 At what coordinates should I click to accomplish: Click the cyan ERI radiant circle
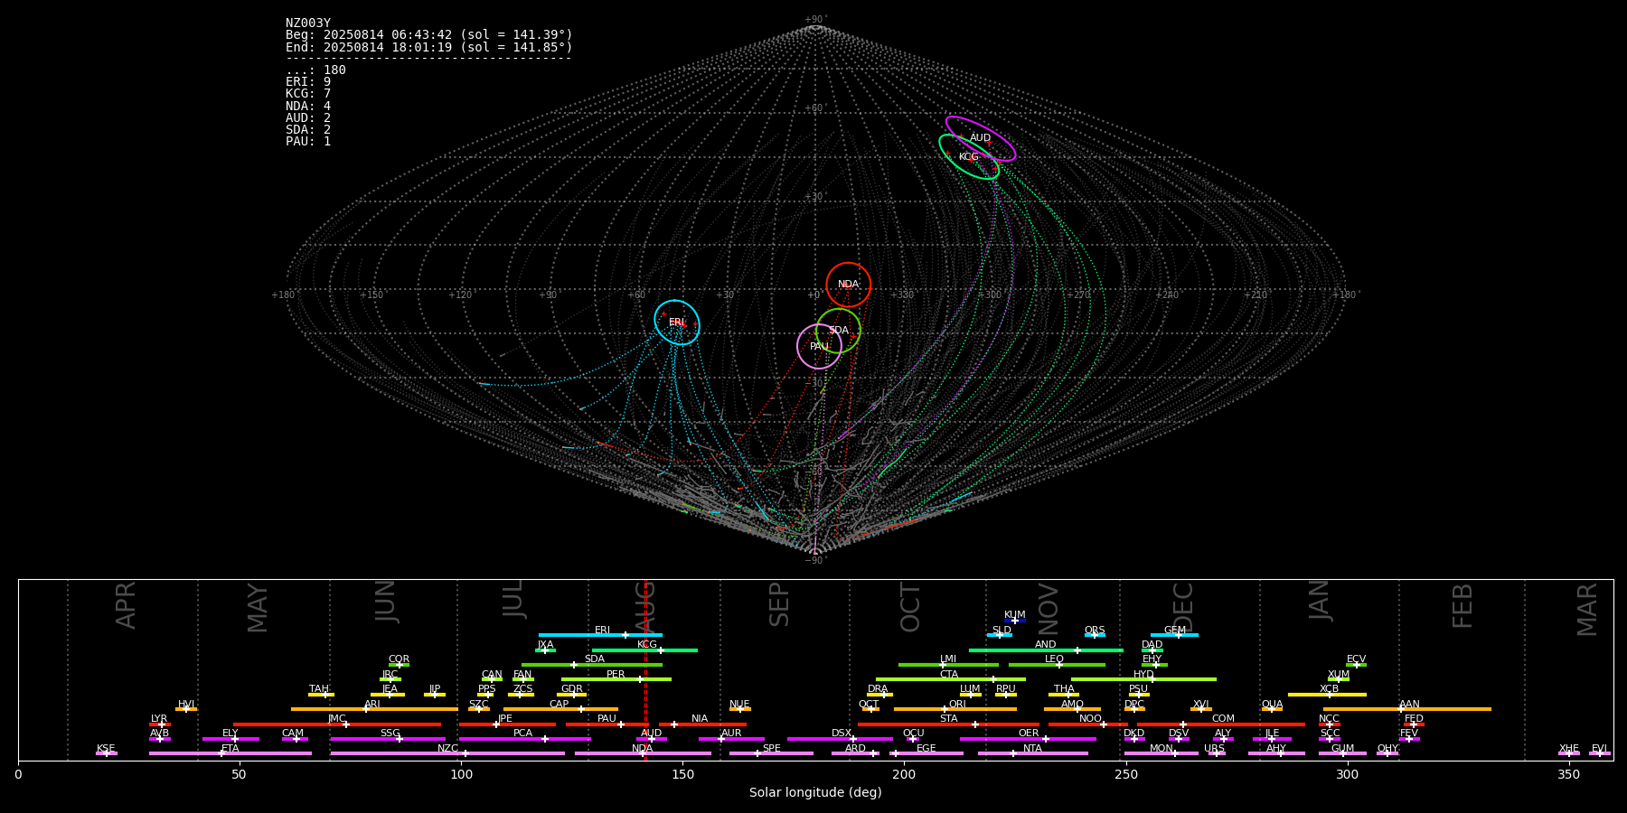(677, 322)
